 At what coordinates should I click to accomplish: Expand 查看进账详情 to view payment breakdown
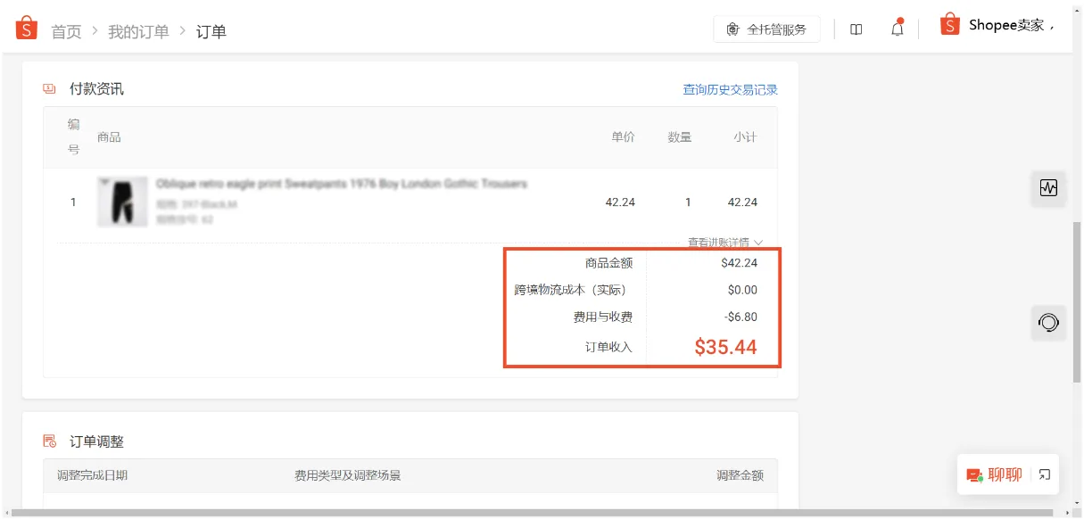[x=718, y=242]
